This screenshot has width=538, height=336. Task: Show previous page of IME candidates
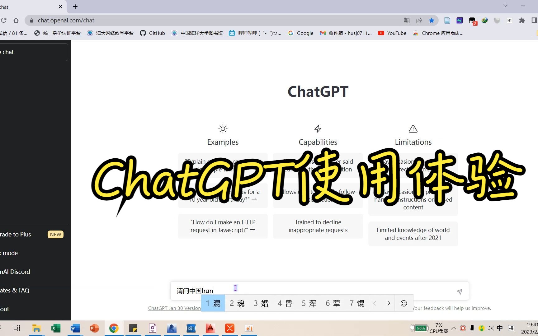point(375,303)
